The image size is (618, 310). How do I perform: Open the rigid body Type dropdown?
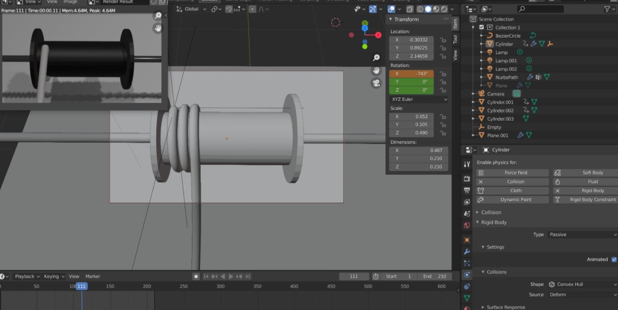[582, 234]
